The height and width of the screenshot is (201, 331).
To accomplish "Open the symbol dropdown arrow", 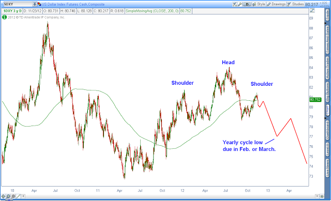I will click(x=35, y=4).
